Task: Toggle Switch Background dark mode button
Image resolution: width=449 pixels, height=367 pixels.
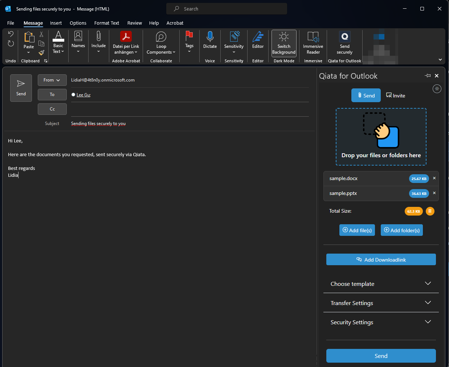Action: click(284, 43)
